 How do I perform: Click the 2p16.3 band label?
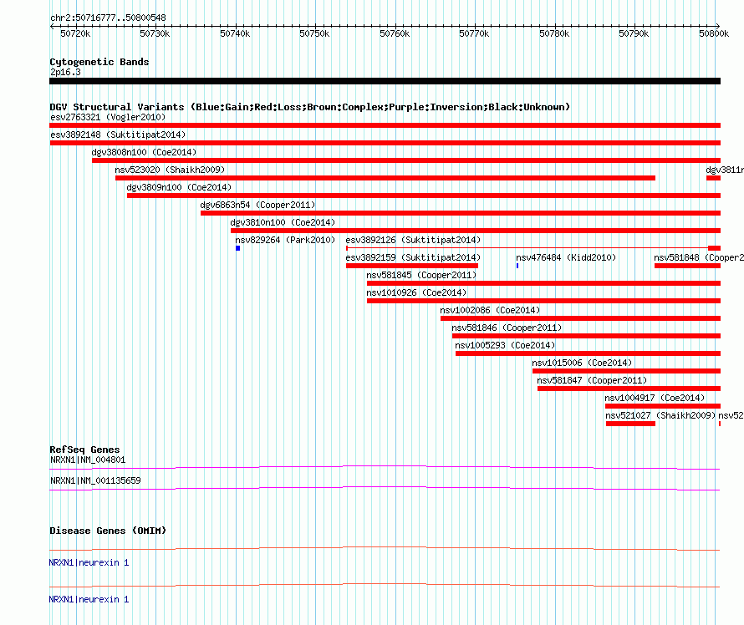65,72
